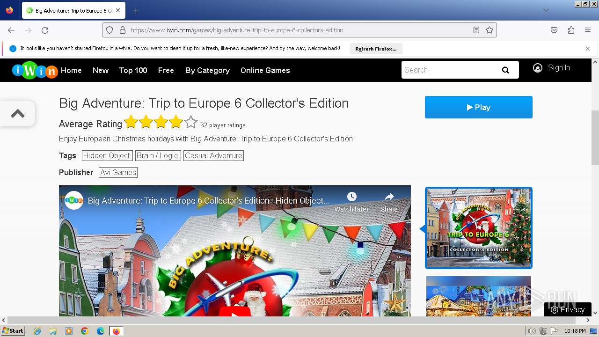599x337 pixels.
Task: Click the iWin channel avatar on video
Action: [x=74, y=200]
